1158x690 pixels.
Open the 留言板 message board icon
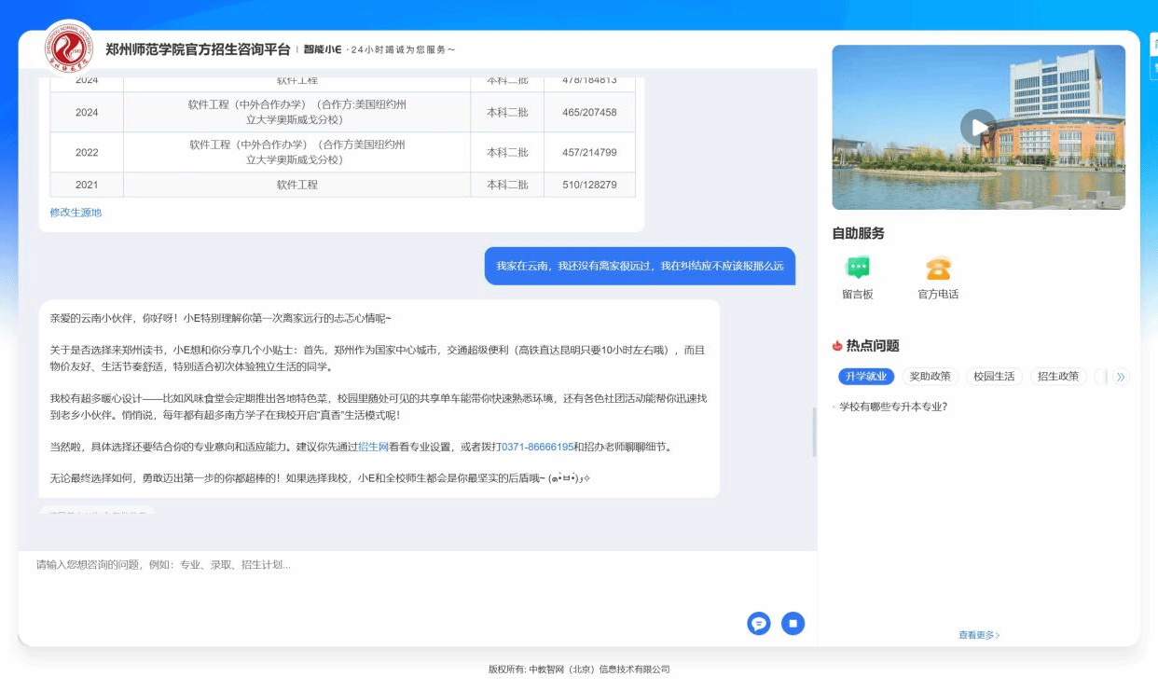point(857,269)
